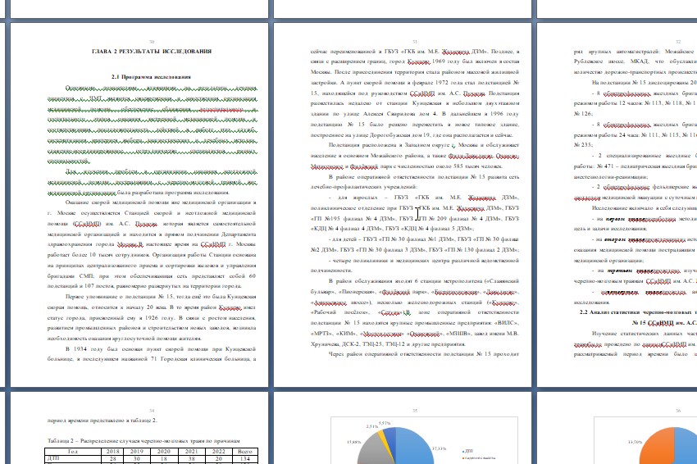697x464 pixels.
Task: Click the subheading '2.1 Программа исследования'
Action: coord(151,77)
